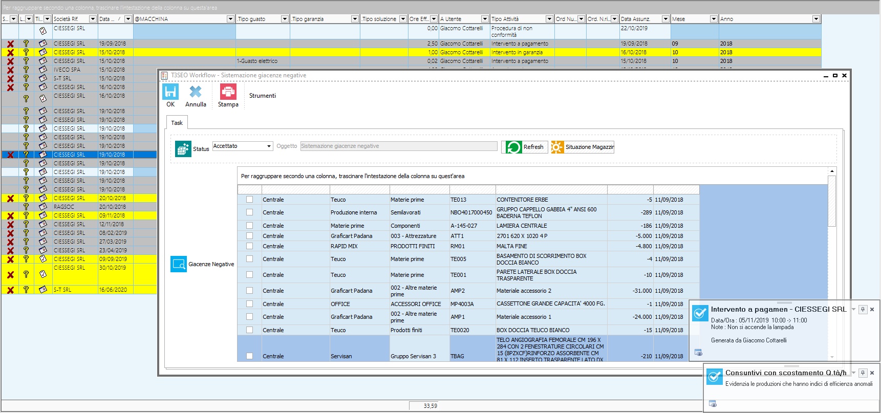881x413 pixels.
Task: Click the vertical scrollbar thumb of the workflow dialog
Action: click(x=832, y=201)
